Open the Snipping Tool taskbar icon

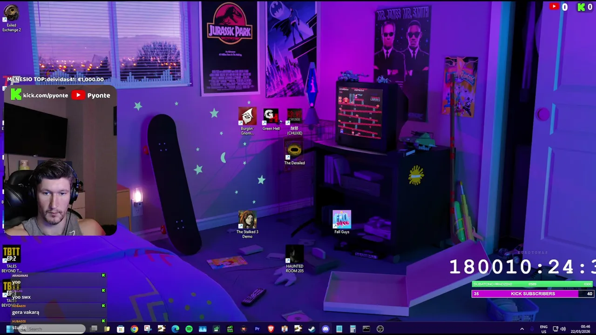(x=148, y=329)
